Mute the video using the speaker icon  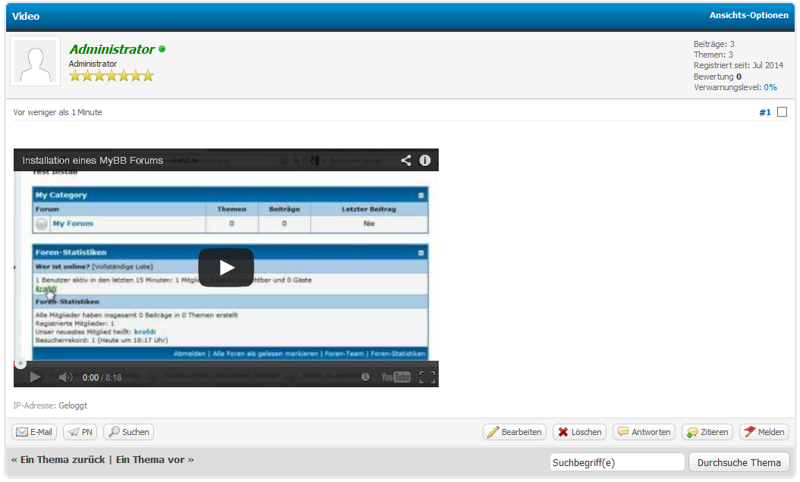coord(65,377)
